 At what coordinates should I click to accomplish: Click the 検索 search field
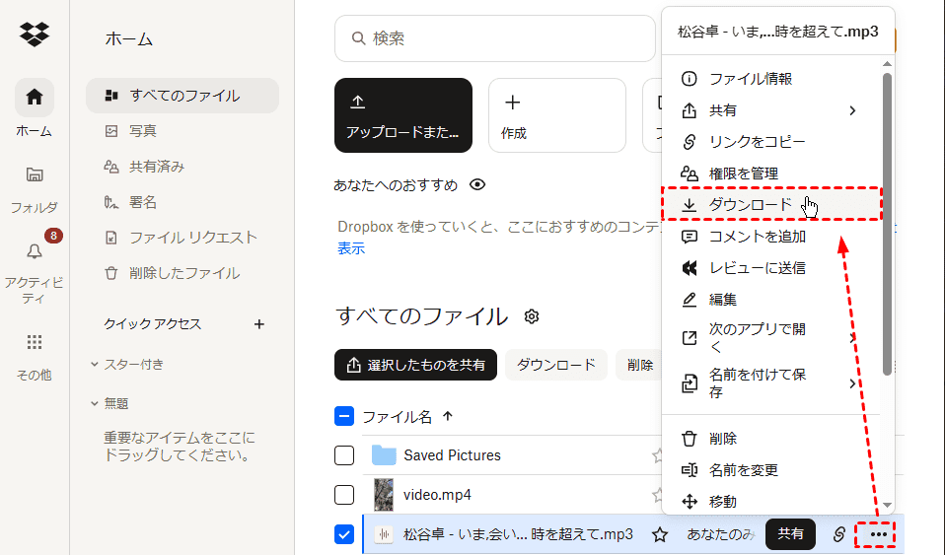(493, 38)
